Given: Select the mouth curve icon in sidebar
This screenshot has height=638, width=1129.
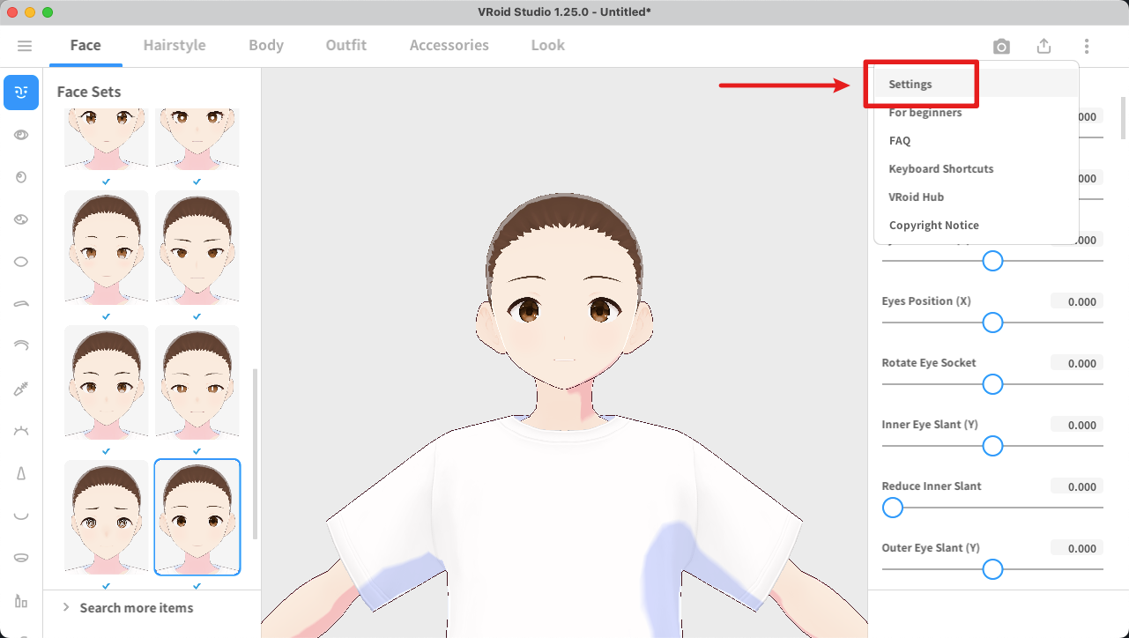Looking at the screenshot, I should [x=21, y=516].
